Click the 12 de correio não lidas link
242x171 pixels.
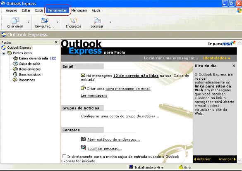pyautogui.click(x=136, y=76)
